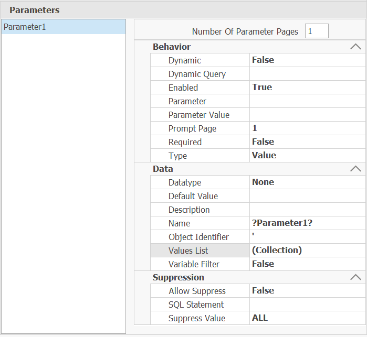Select the Dynamic Query empty value cell
The height and width of the screenshot is (337, 367).
tap(307, 74)
